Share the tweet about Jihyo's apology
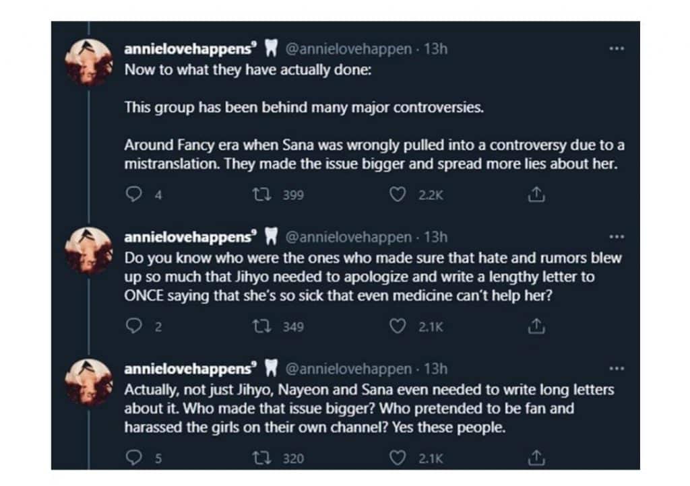Image resolution: width=690 pixels, height=486 pixels. click(536, 326)
